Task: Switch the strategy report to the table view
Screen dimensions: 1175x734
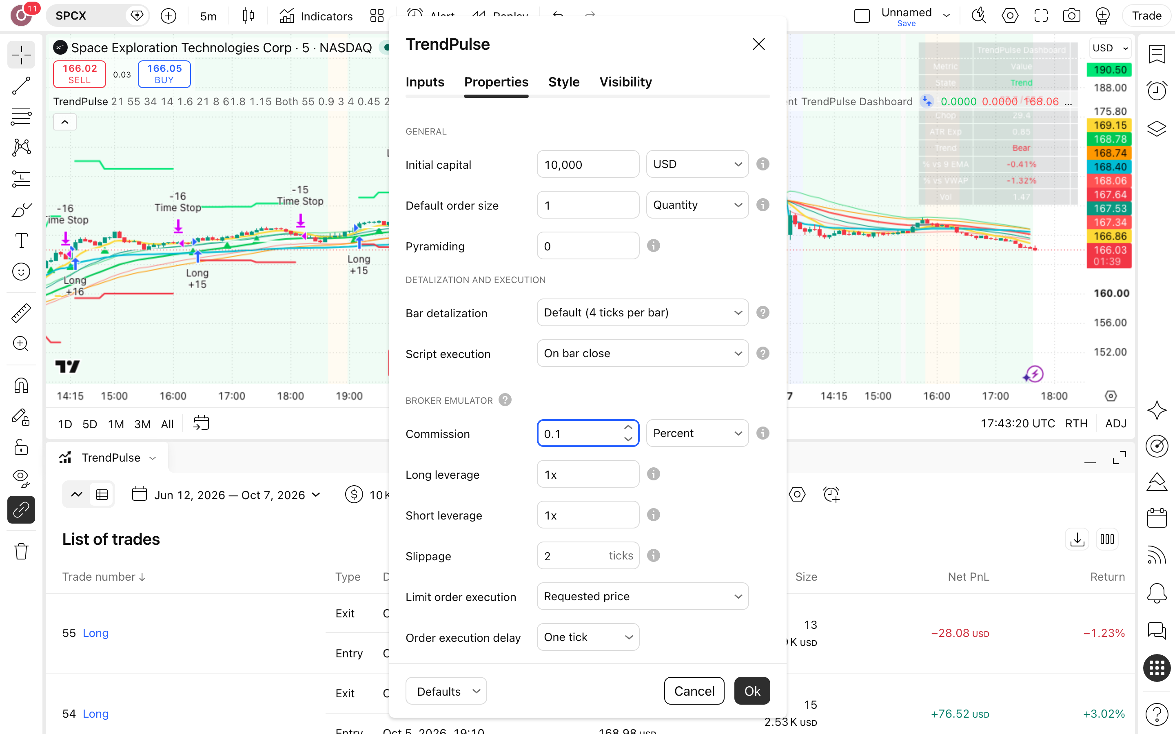Action: click(x=102, y=495)
